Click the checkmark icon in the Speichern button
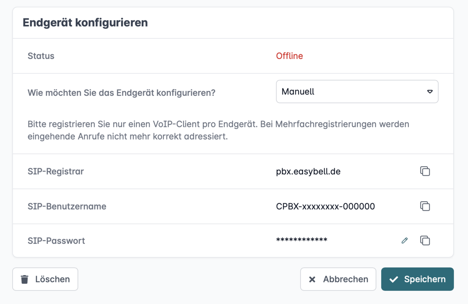468x304 pixels. click(x=393, y=279)
